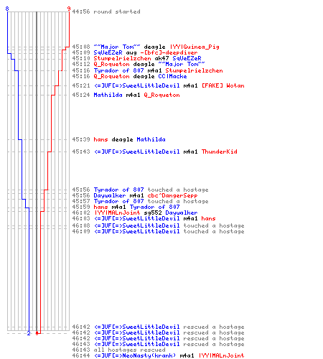Screen dimensions: 323x359
Task: Select player name ~~Major Tom~~ at 45:08
Action: 117,47
